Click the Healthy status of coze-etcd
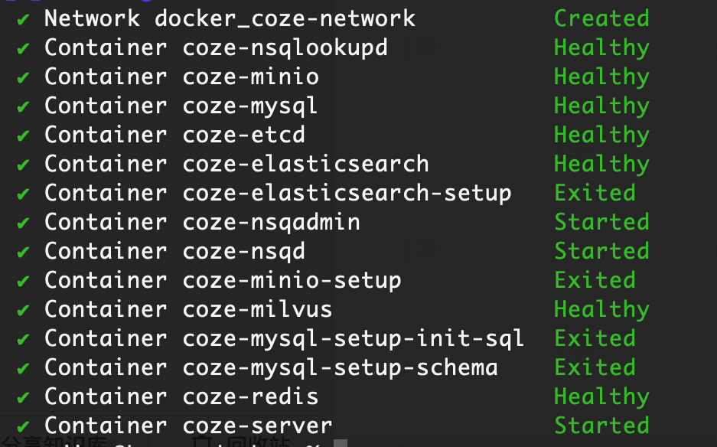 pos(601,136)
